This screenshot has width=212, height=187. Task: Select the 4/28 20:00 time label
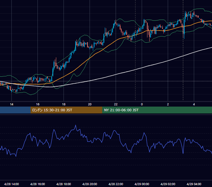(x=90, y=184)
